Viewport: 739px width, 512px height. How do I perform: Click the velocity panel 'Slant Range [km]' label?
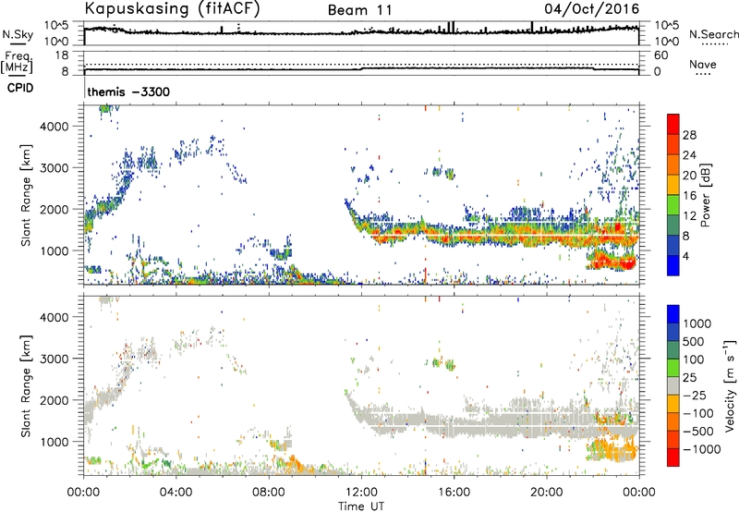(26, 385)
